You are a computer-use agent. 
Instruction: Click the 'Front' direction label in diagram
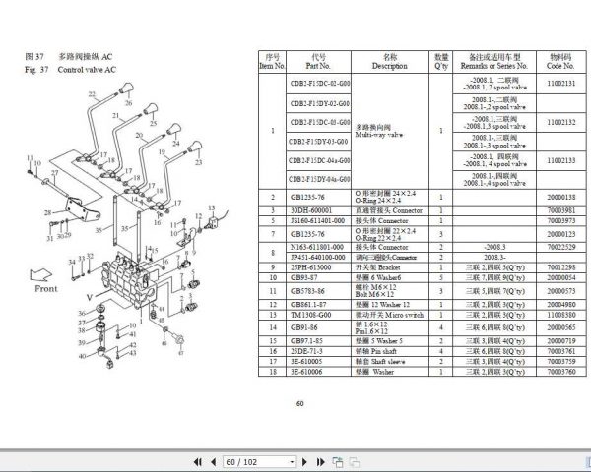point(46,289)
